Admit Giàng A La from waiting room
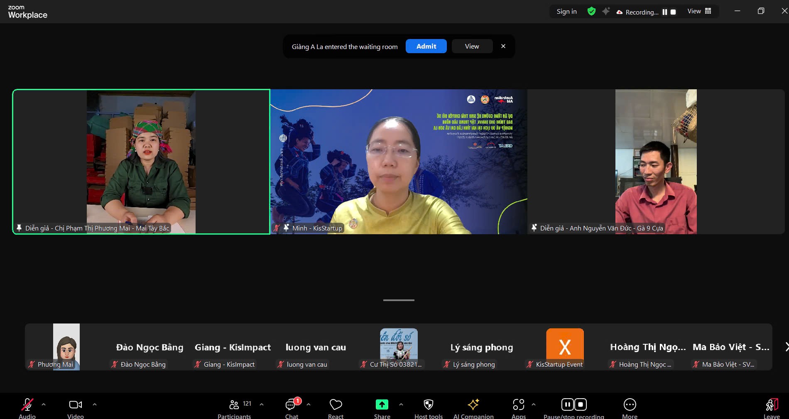Image resolution: width=789 pixels, height=419 pixels. click(x=426, y=46)
